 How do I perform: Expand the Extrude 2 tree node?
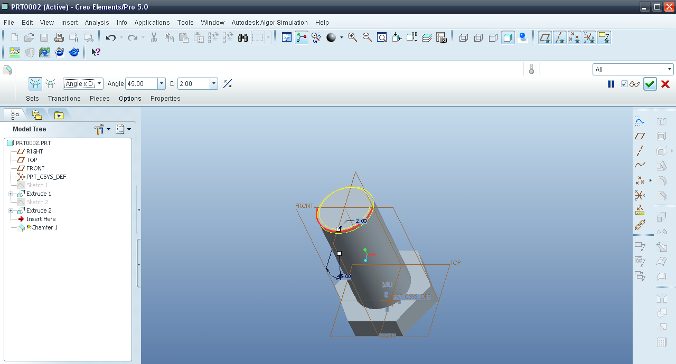[11, 210]
